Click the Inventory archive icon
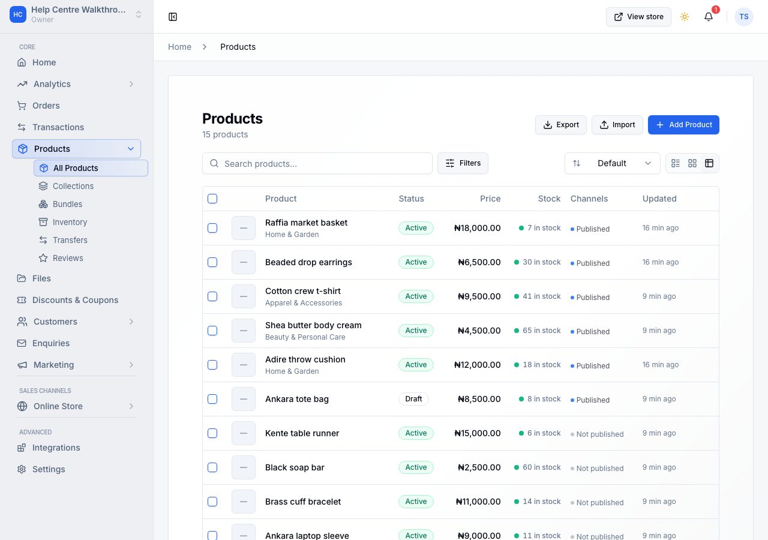The image size is (768, 540). click(x=43, y=222)
